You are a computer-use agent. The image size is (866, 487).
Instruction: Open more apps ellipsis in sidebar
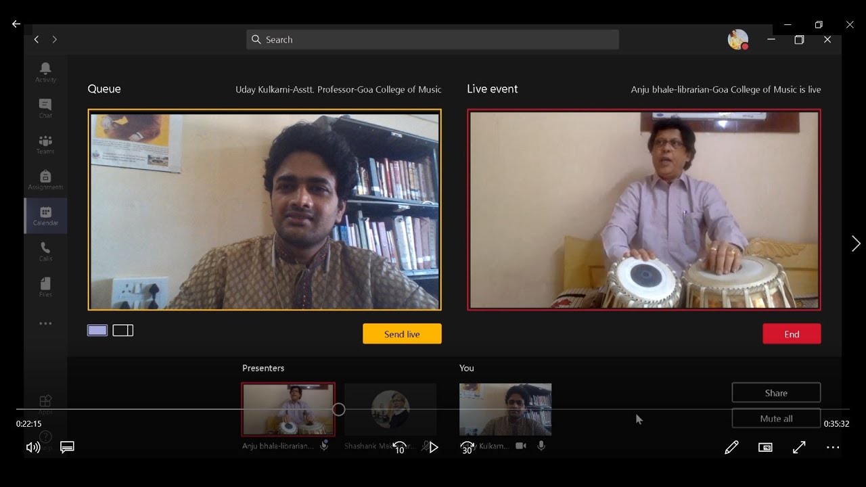coord(45,324)
